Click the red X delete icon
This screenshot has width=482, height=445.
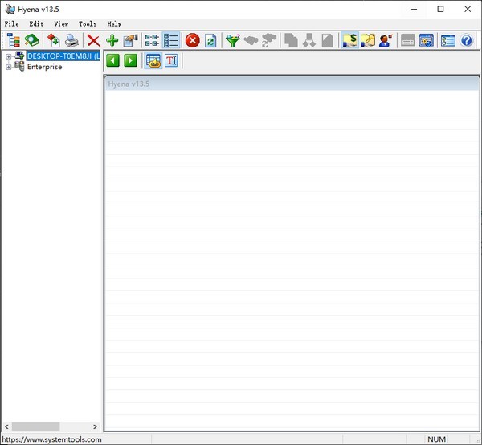click(93, 40)
